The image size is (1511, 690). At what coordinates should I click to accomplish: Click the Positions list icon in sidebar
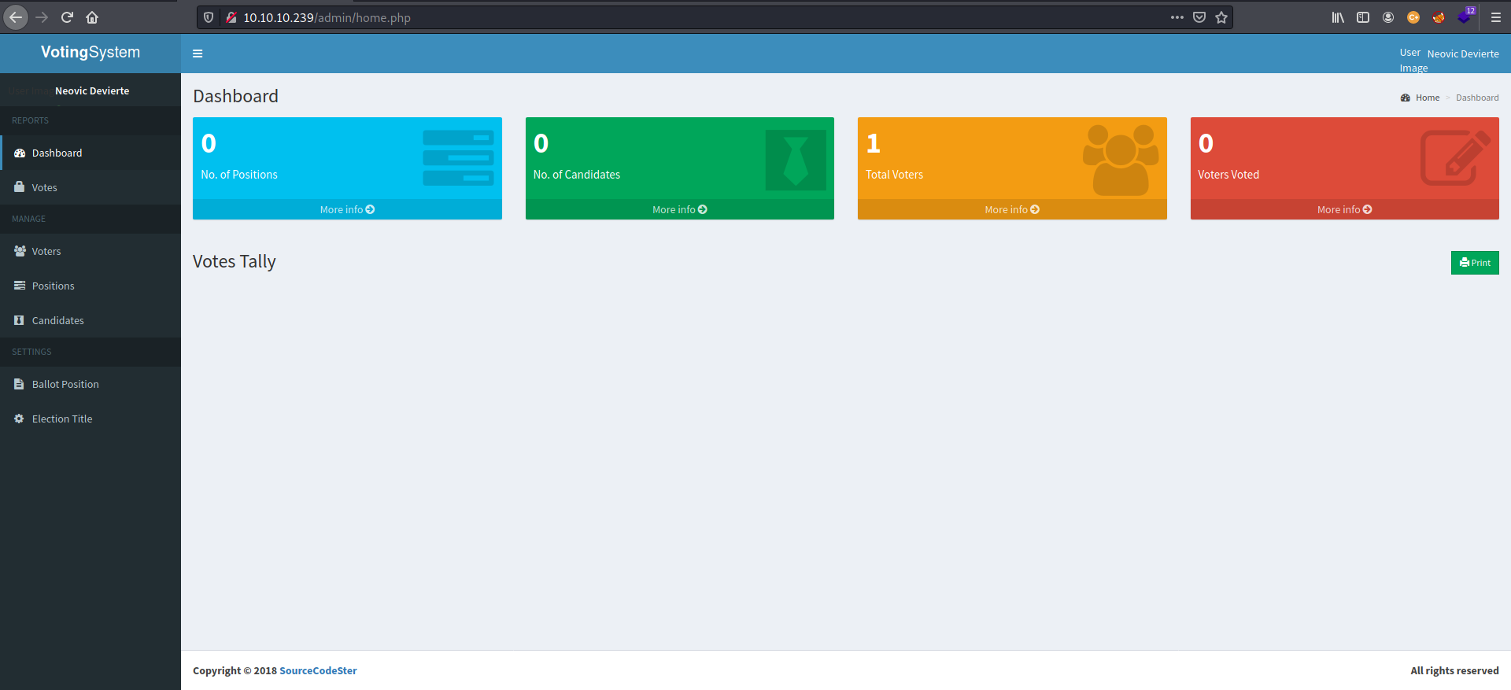point(20,286)
